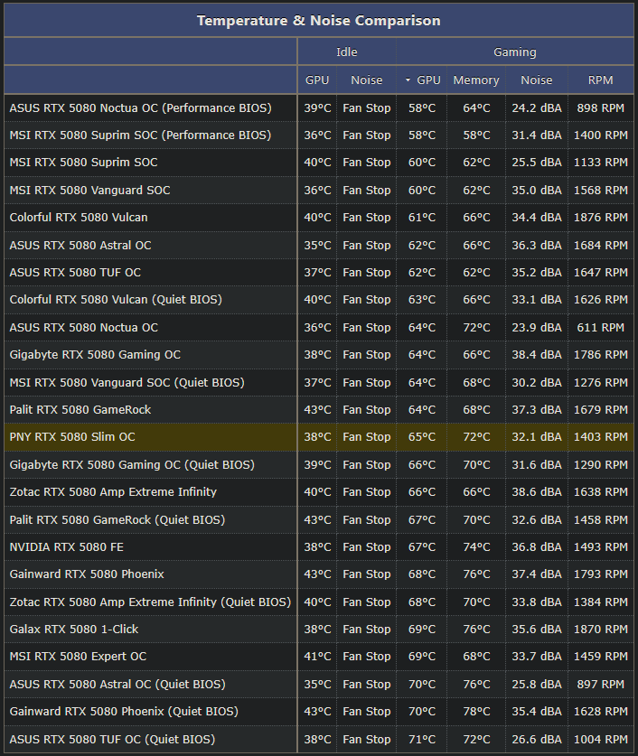Select Colorful RTX 5080 Vulcan (Quiet BIOS)
This screenshot has height=756, width=638.
click(116, 299)
